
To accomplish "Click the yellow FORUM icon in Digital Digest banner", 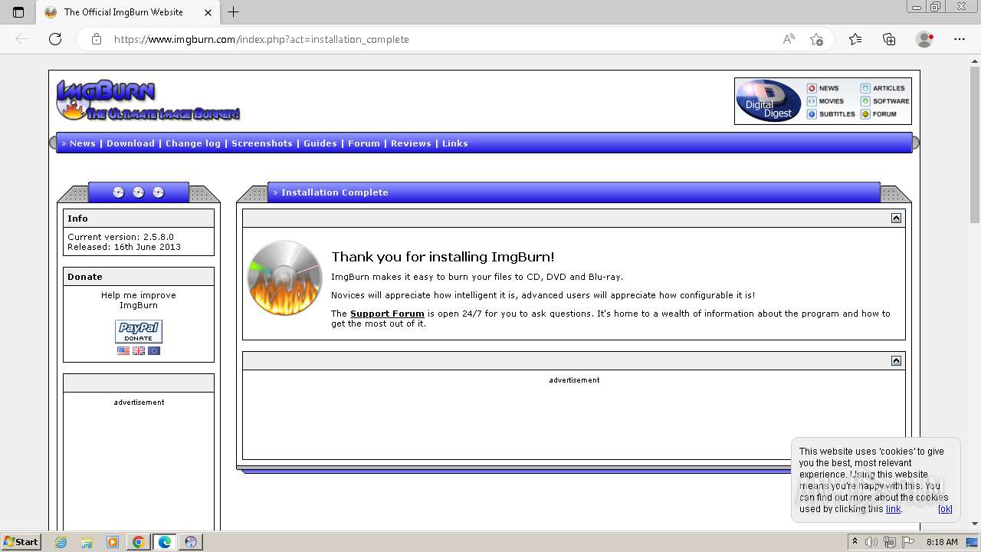I will [x=865, y=114].
